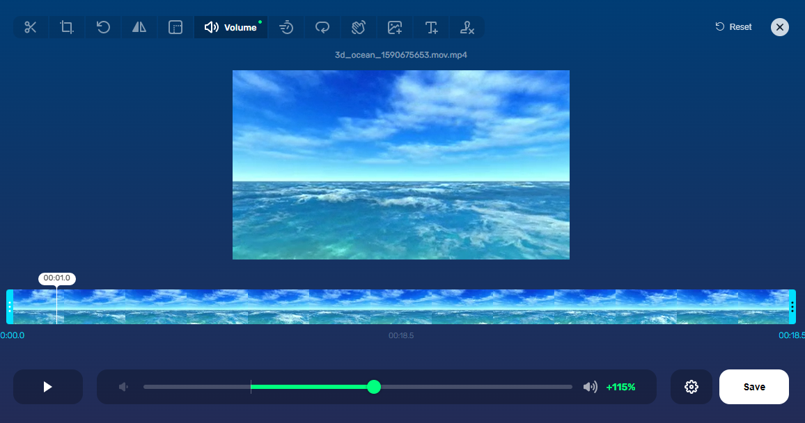Select the Loop video tool

322,27
